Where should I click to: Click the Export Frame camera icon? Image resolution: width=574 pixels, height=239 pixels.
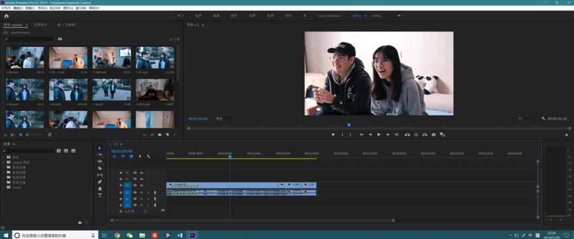(x=433, y=135)
